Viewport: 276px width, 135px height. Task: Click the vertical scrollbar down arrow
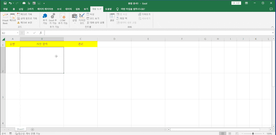click(273, 126)
